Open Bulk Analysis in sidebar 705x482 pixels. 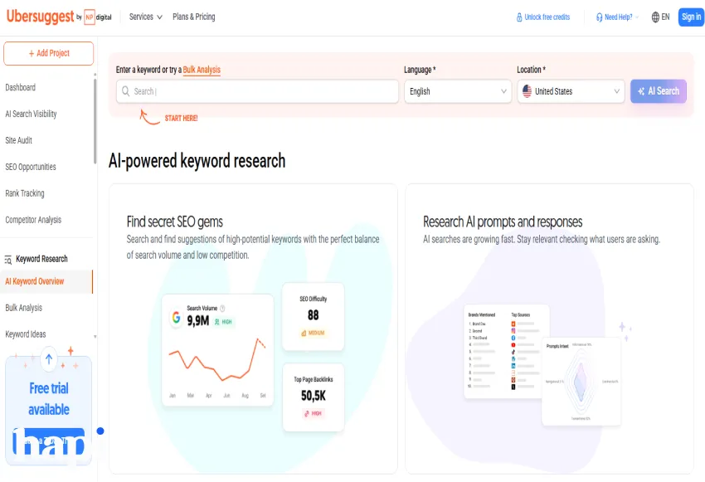click(x=23, y=308)
